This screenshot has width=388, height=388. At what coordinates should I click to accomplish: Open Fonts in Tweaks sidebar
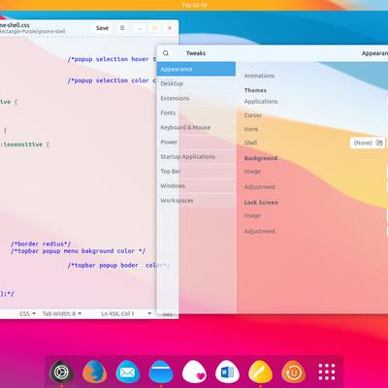point(196,113)
